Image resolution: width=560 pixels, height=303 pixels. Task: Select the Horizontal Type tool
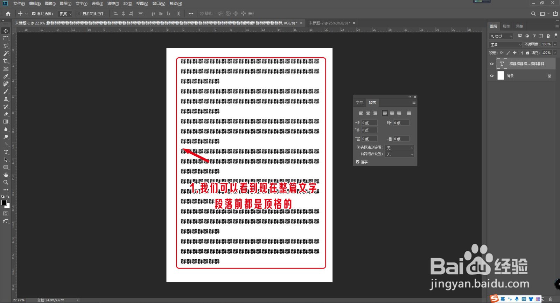point(6,152)
